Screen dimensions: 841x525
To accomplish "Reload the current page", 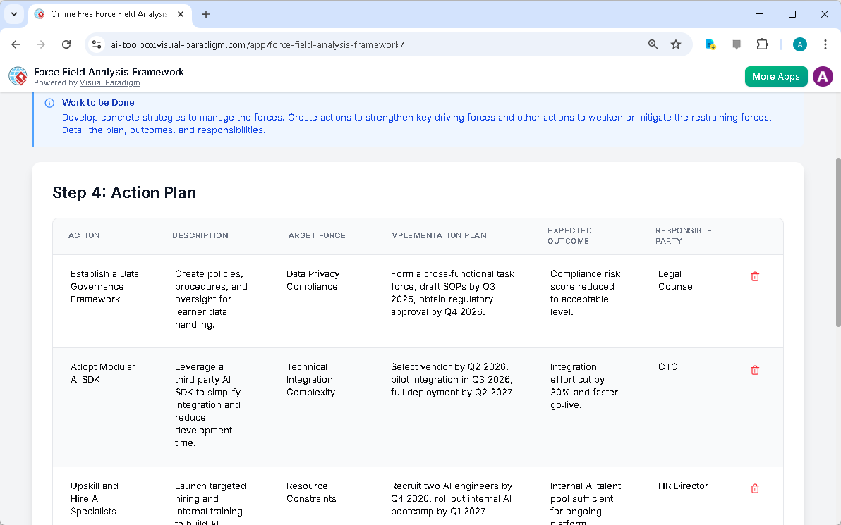I will coord(66,44).
